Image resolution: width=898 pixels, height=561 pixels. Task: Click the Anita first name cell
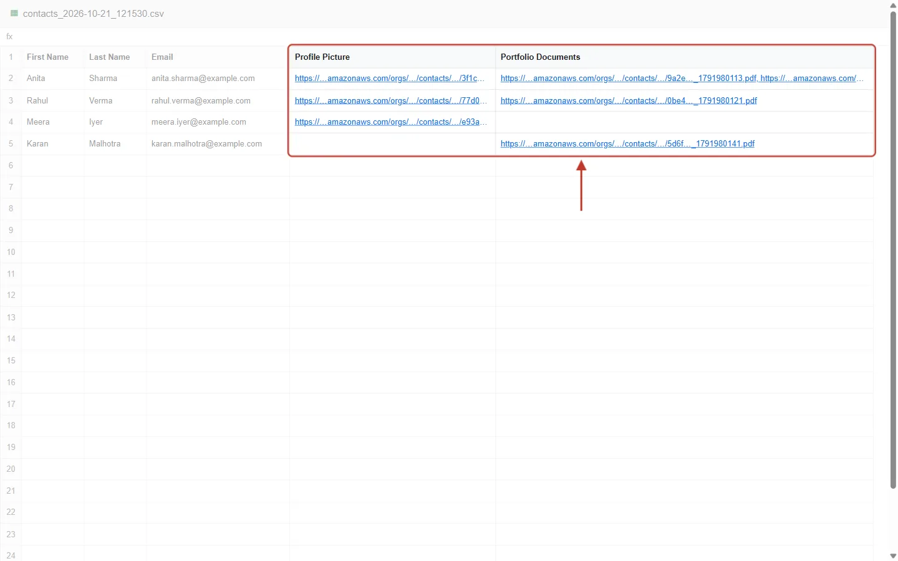pyautogui.click(x=52, y=79)
